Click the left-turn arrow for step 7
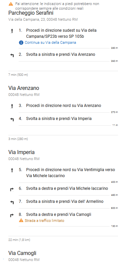The height and width of the screenshot is (268, 138). click(x=12, y=202)
